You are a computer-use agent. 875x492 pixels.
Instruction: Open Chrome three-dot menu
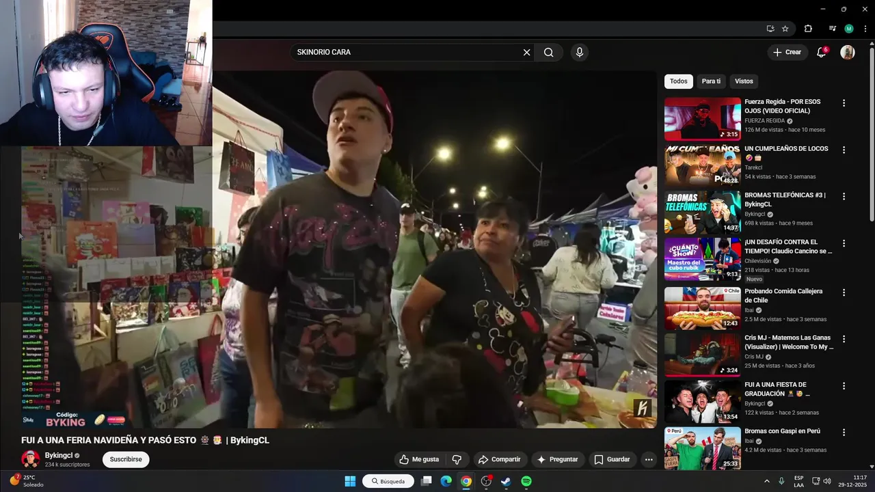coord(865,29)
